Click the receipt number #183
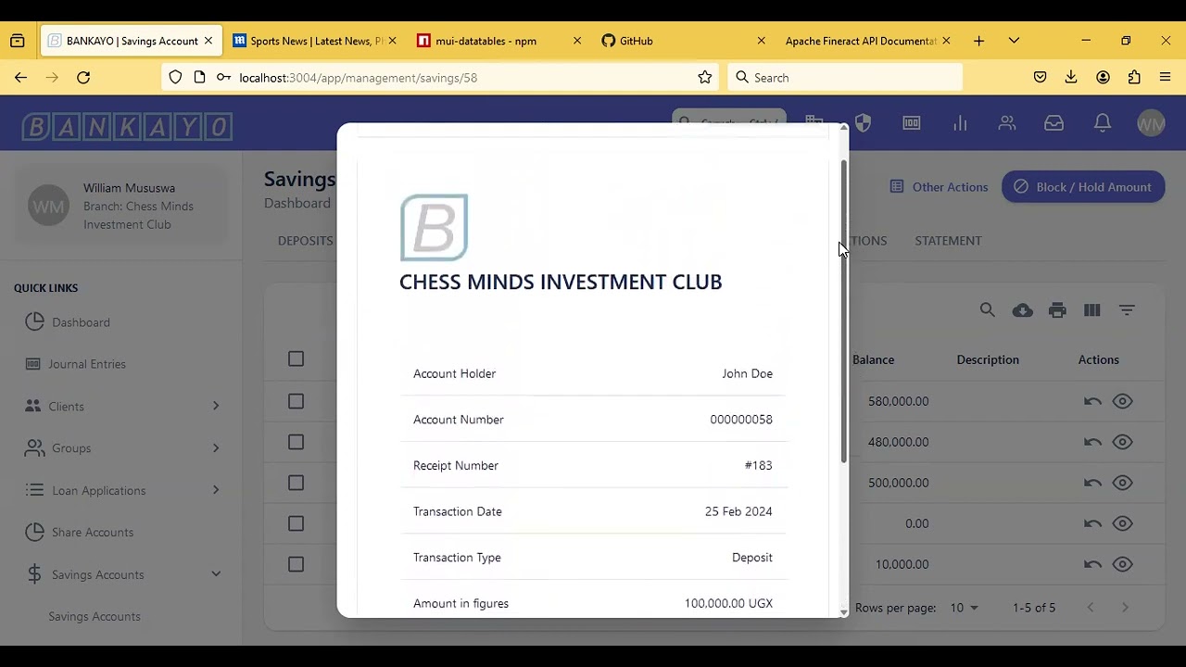The height and width of the screenshot is (667, 1186). [758, 466]
